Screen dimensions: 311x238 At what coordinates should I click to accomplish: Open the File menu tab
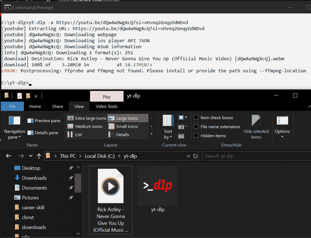pos(12,106)
